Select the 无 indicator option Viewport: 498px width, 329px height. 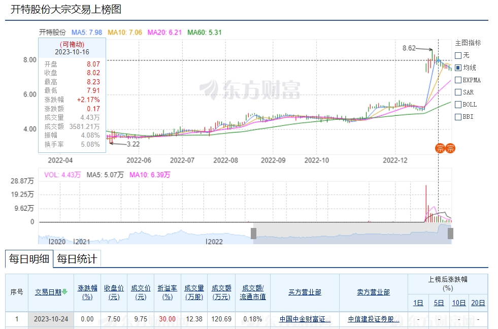(458, 55)
